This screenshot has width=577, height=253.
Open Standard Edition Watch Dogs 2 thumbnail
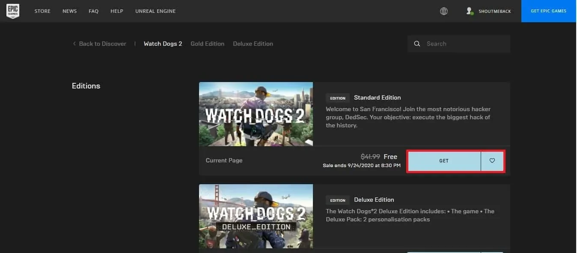[x=256, y=114]
